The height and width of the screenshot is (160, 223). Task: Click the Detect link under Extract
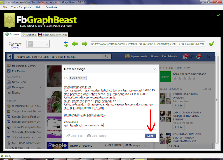pos(15,48)
